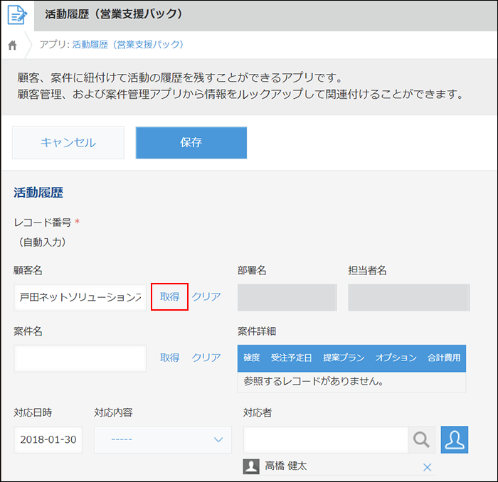Click 取得 next to 案件名 field

point(169,358)
